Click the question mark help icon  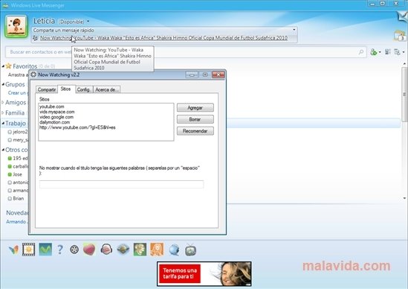tap(60, 250)
